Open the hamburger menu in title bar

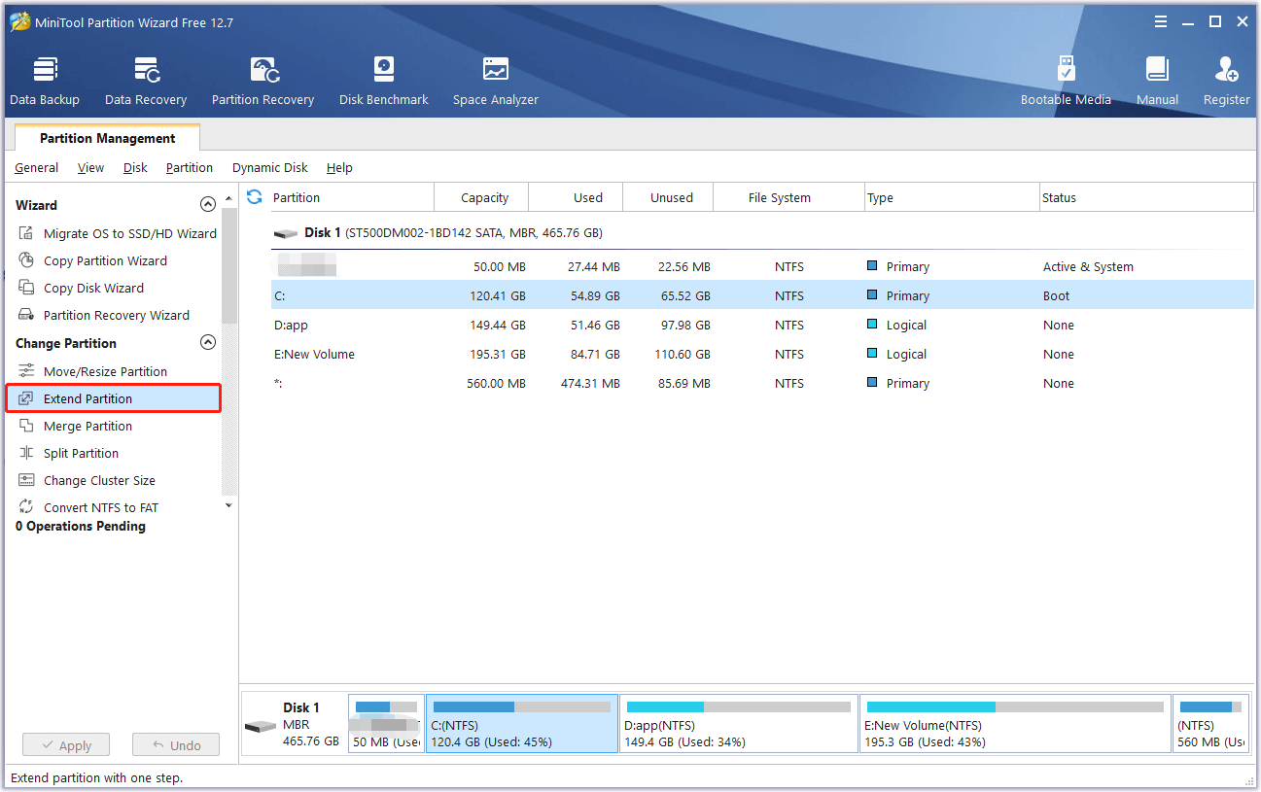coord(1160,20)
